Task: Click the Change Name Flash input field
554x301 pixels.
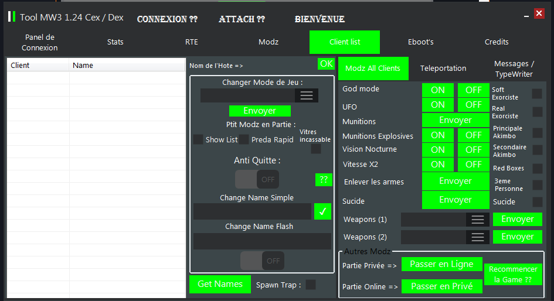Action: 262,241
